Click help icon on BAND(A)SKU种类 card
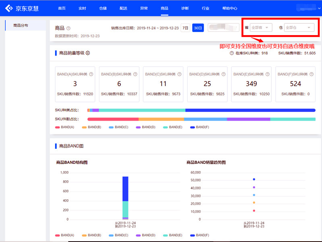 [x=91, y=74]
